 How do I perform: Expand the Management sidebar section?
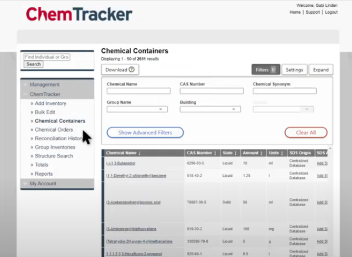click(44, 84)
